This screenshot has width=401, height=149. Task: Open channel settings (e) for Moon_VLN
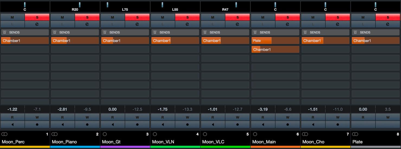tap(187, 24)
